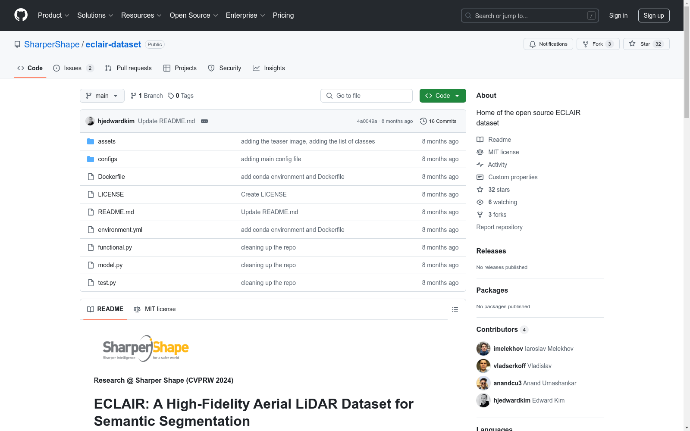This screenshot has width=690, height=431.
Task: Click the Sign up button
Action: click(654, 16)
